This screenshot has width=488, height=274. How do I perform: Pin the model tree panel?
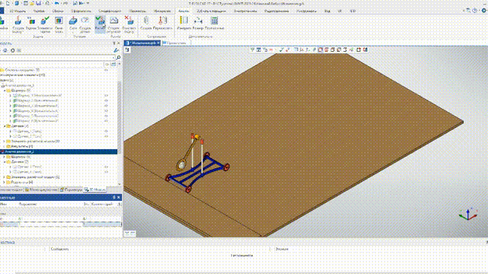point(114,43)
